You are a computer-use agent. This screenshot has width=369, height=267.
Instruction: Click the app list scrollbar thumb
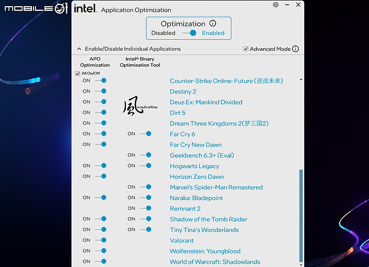point(301,215)
